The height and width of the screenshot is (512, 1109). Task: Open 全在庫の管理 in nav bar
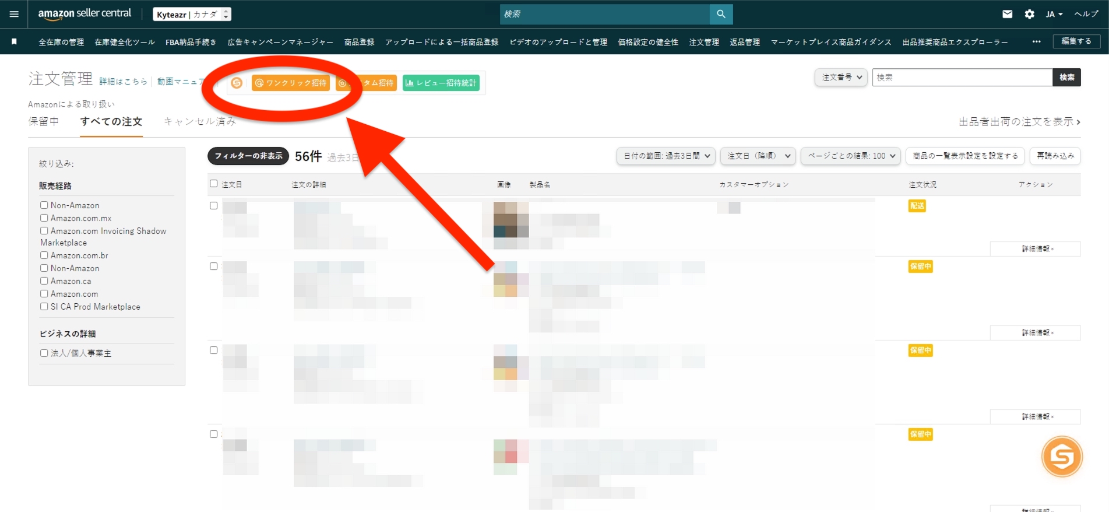(x=61, y=42)
